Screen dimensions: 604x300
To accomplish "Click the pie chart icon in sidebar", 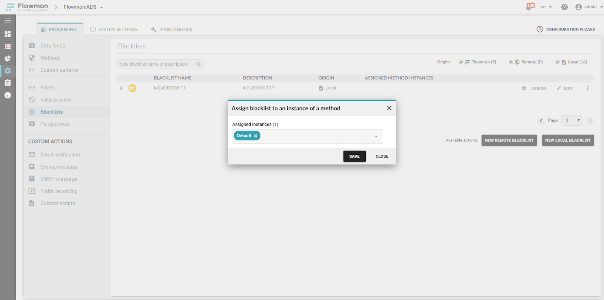I will point(8,59).
